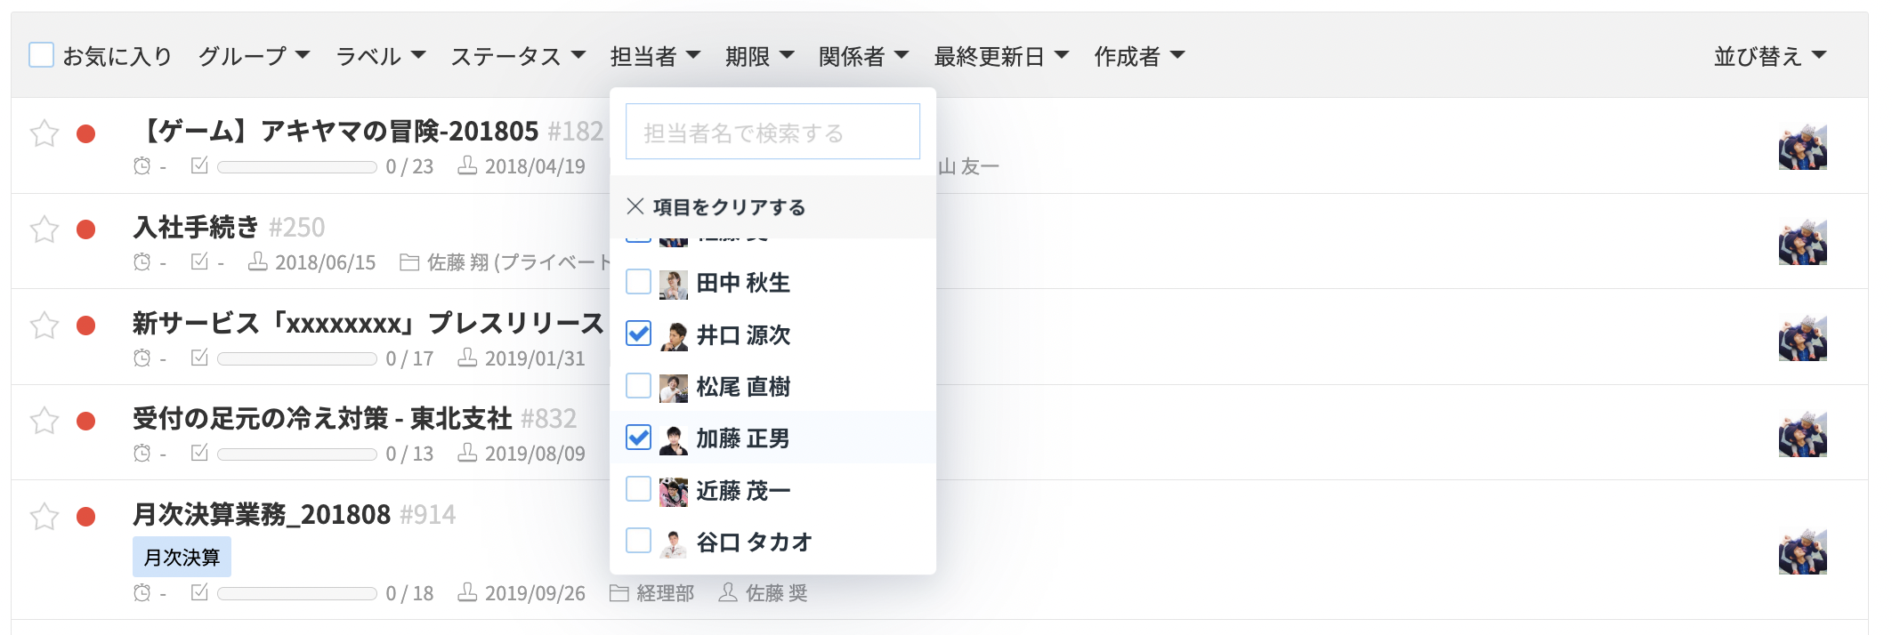The width and height of the screenshot is (1892, 635).
Task: Open the 最終更新日 filter menu
Action: [1001, 56]
